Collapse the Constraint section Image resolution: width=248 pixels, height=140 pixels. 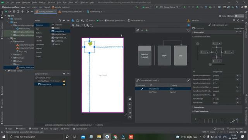click(193, 32)
